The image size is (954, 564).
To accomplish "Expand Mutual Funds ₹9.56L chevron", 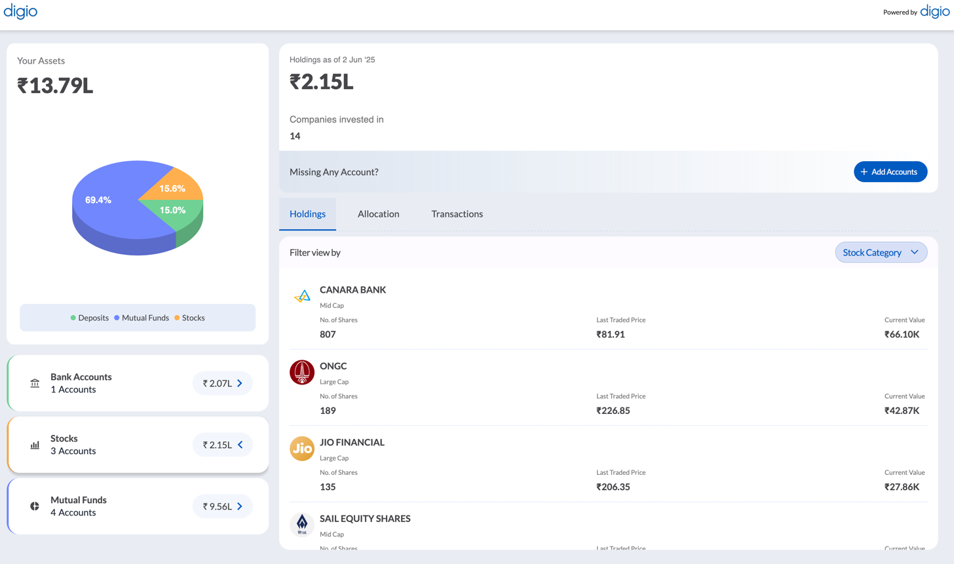I will [x=240, y=506].
